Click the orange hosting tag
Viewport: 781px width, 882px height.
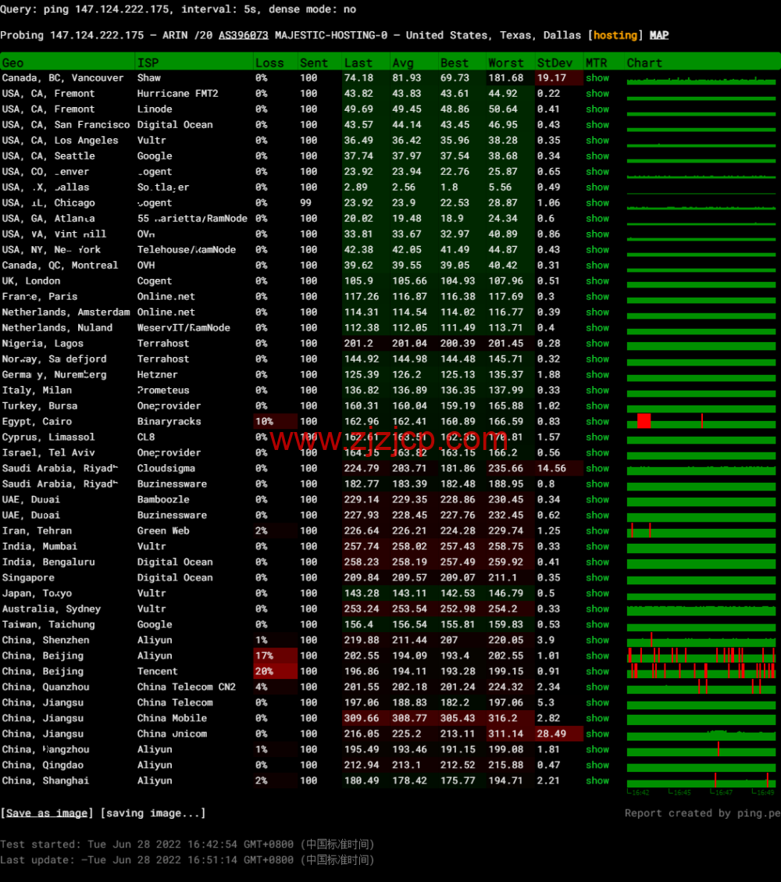[615, 35]
